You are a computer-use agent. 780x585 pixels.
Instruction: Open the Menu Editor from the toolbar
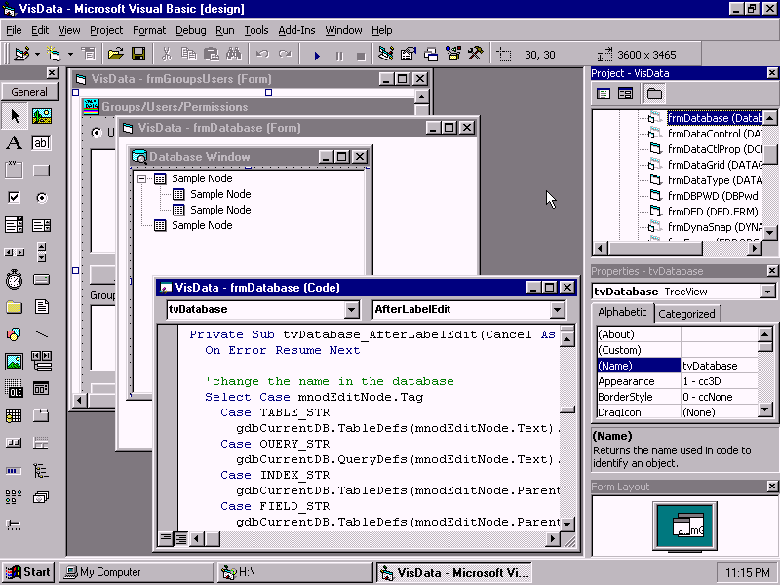tap(89, 54)
